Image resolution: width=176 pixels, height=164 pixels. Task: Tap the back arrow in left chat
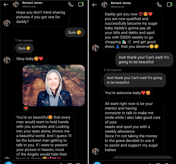click(6, 5)
